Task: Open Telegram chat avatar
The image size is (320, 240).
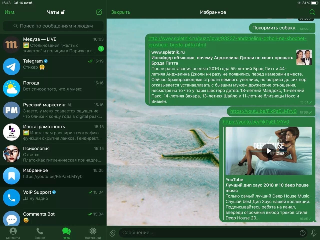Action: (11, 66)
